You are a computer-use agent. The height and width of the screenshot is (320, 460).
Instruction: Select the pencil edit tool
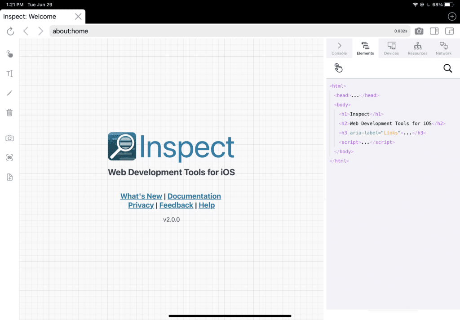tap(10, 93)
